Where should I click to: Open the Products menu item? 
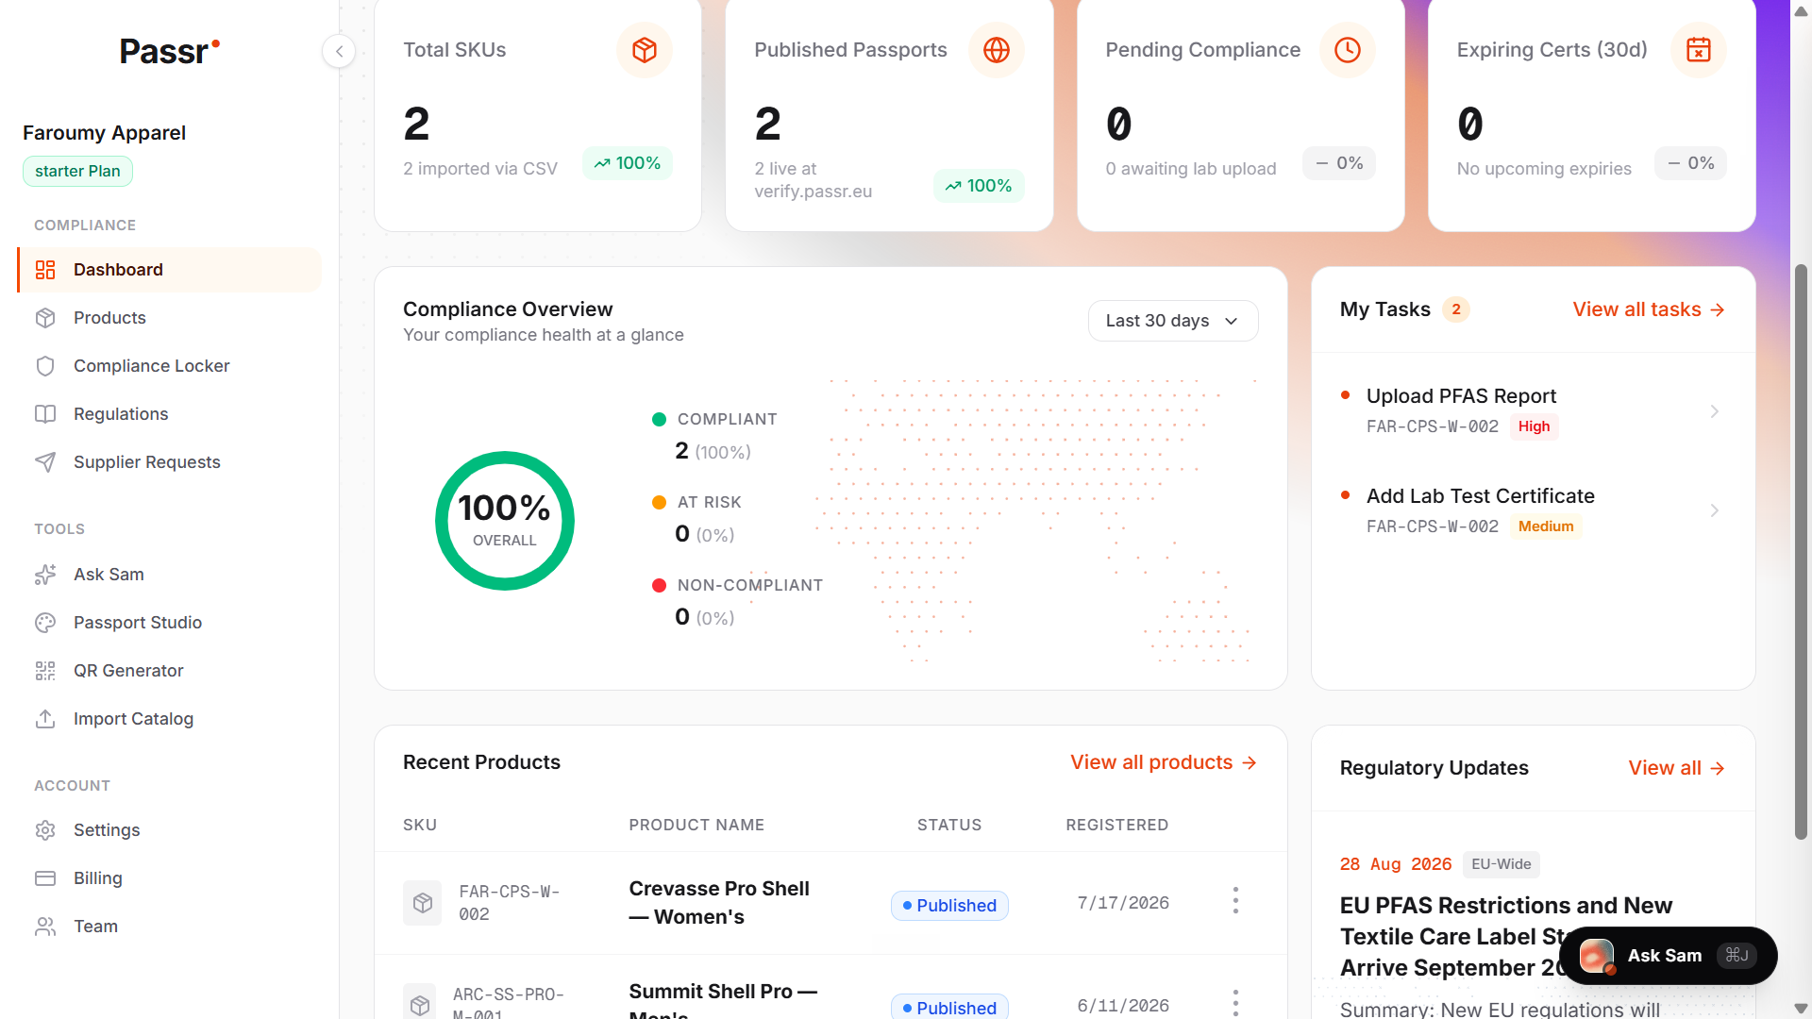click(170, 318)
